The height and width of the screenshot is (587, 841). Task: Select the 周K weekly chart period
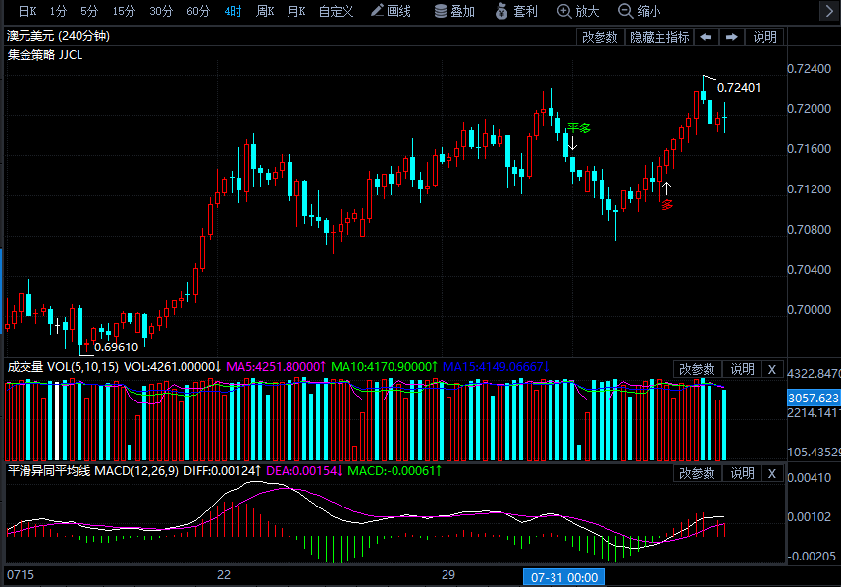264,11
